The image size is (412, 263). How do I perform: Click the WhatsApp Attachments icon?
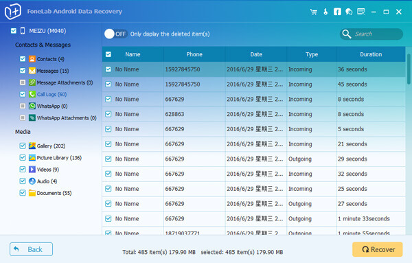32,117
